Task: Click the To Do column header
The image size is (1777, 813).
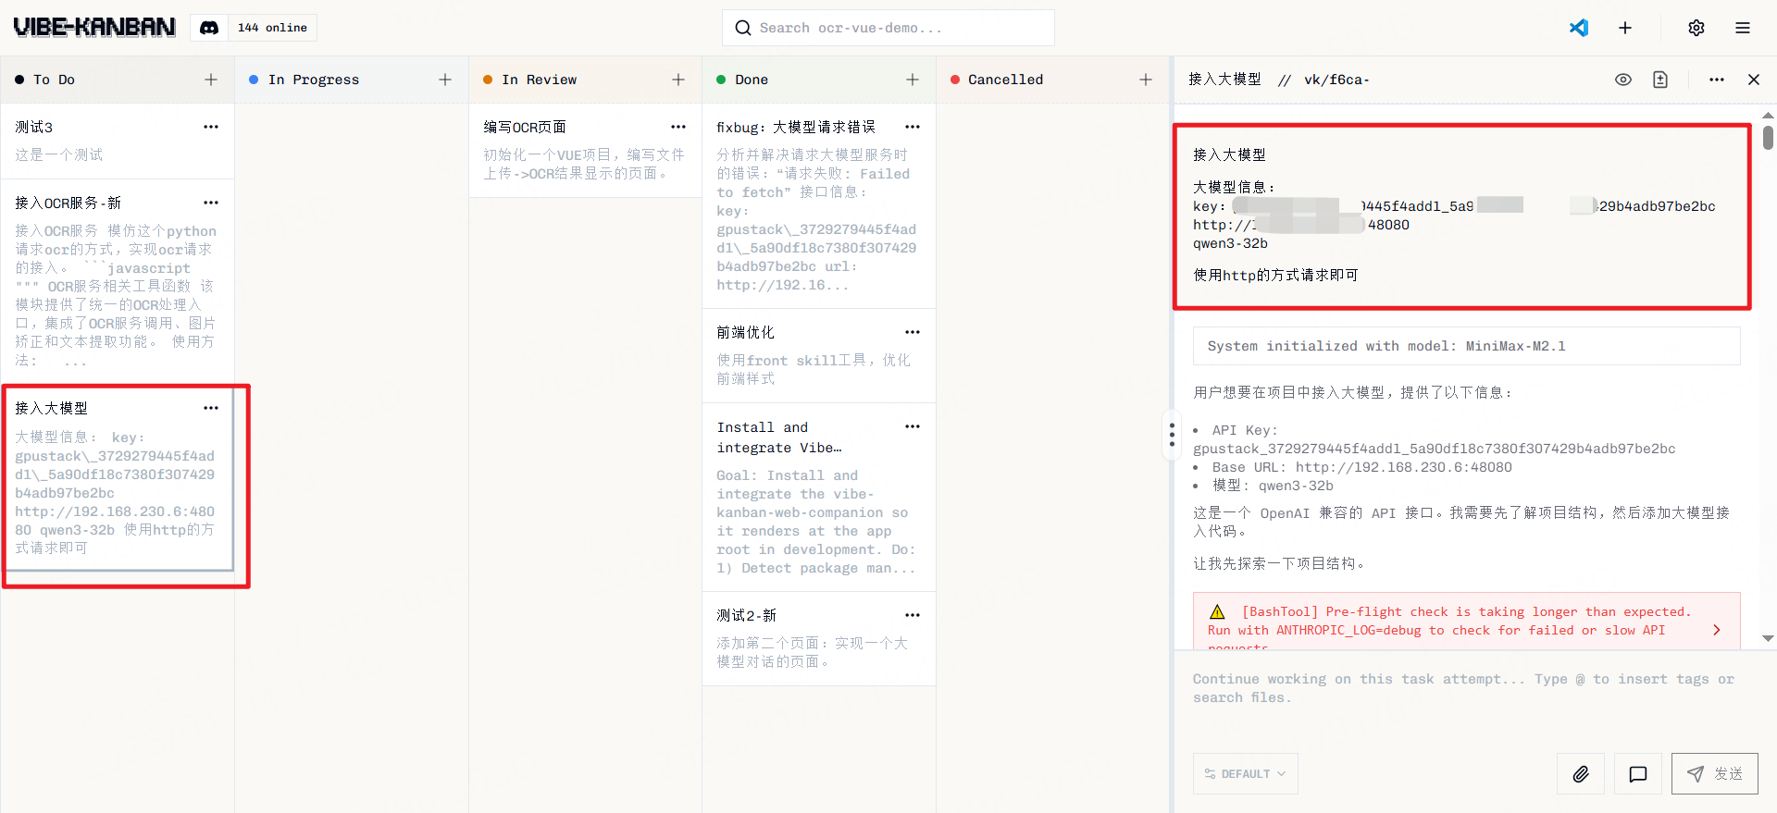Action: click(x=117, y=80)
